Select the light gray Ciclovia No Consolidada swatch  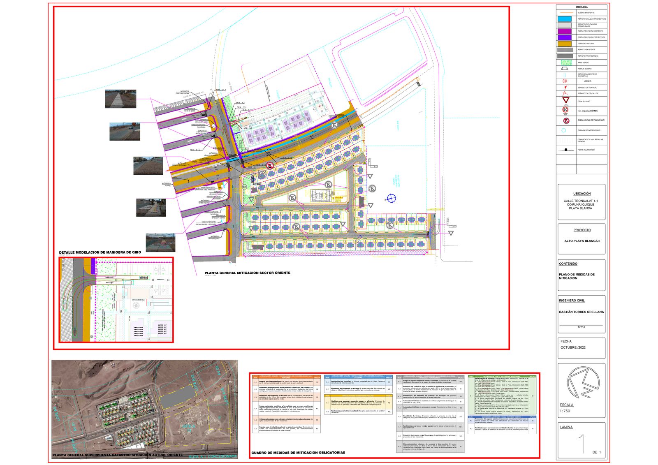click(565, 25)
